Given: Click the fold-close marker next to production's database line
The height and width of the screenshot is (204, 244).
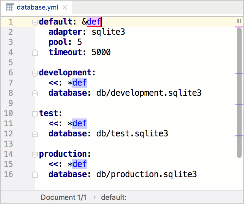Looking at the screenshot, I should [35, 174].
